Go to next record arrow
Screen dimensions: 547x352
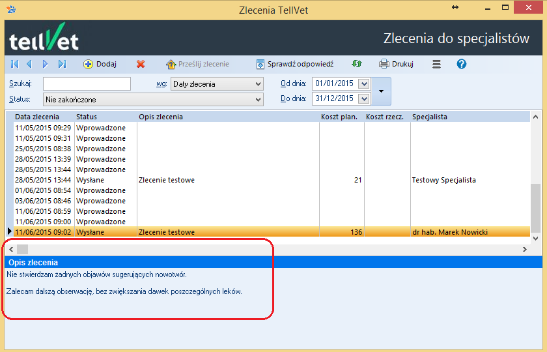coord(45,64)
